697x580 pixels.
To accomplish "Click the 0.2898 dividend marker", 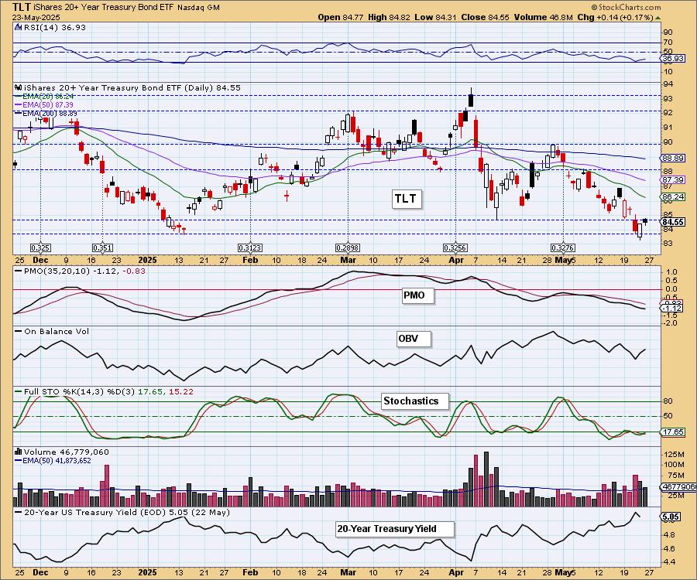I will point(347,247).
